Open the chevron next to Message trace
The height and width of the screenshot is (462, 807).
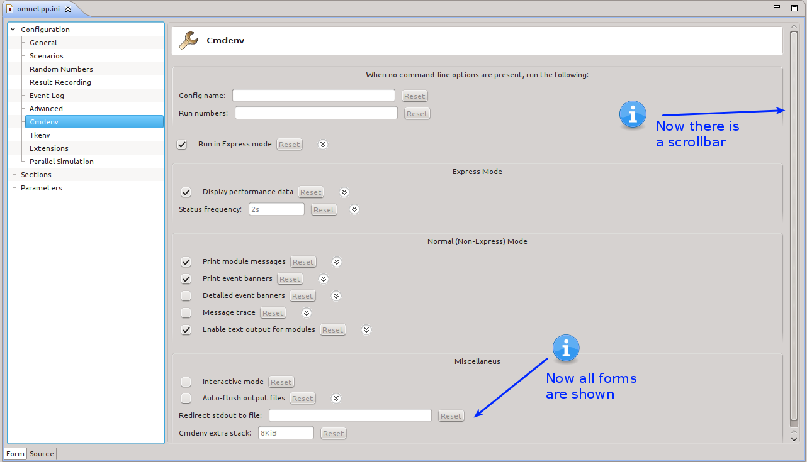pos(306,312)
